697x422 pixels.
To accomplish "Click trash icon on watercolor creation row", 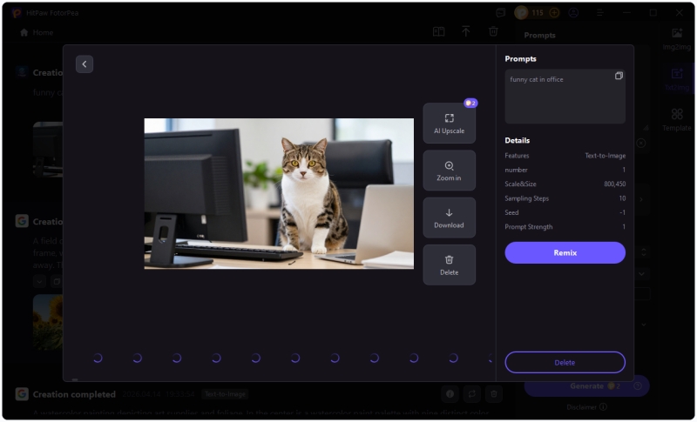I will (493, 394).
